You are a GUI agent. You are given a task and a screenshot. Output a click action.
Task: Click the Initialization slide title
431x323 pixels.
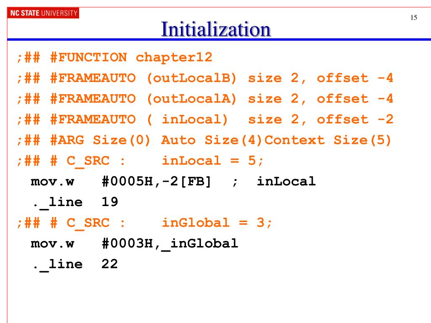tap(216, 29)
